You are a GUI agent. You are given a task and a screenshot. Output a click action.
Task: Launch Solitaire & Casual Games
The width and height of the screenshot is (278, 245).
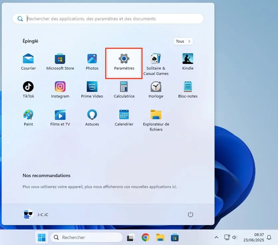[156, 64]
